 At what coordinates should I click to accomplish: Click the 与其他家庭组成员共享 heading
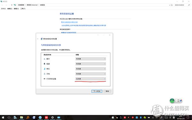tap(51, 45)
